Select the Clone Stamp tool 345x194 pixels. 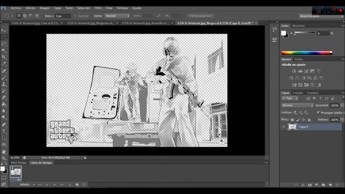click(4, 84)
